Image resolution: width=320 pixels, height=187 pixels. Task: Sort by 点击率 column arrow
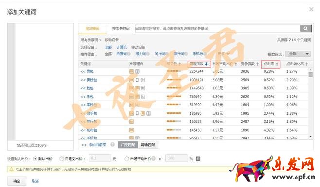coord(277,64)
